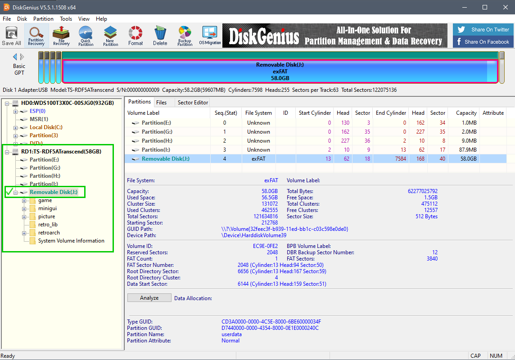The height and width of the screenshot is (360, 515).
Task: Select MSR(1) in the disk tree
Action: [x=39, y=119]
